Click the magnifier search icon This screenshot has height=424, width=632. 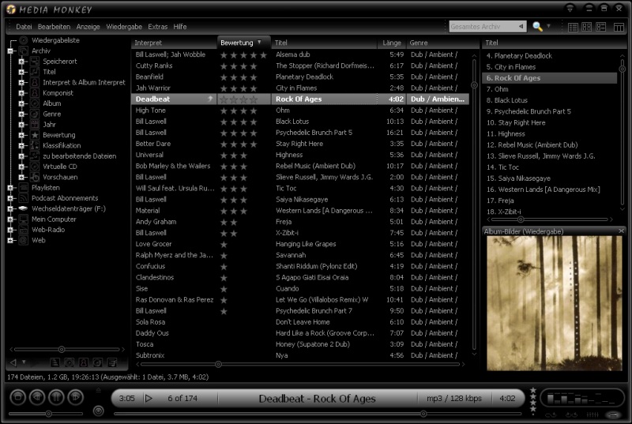coord(537,27)
